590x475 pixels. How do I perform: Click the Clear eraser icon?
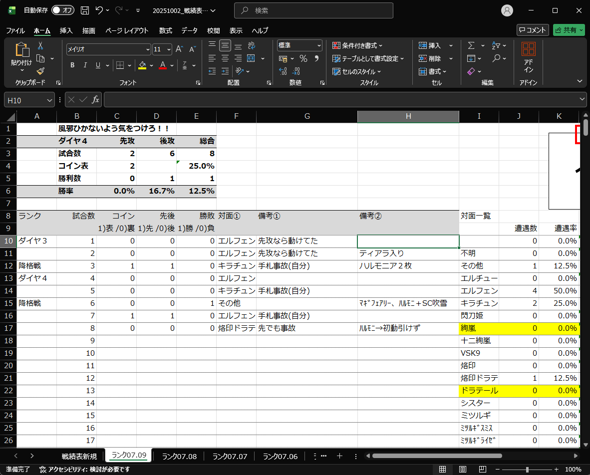click(471, 71)
